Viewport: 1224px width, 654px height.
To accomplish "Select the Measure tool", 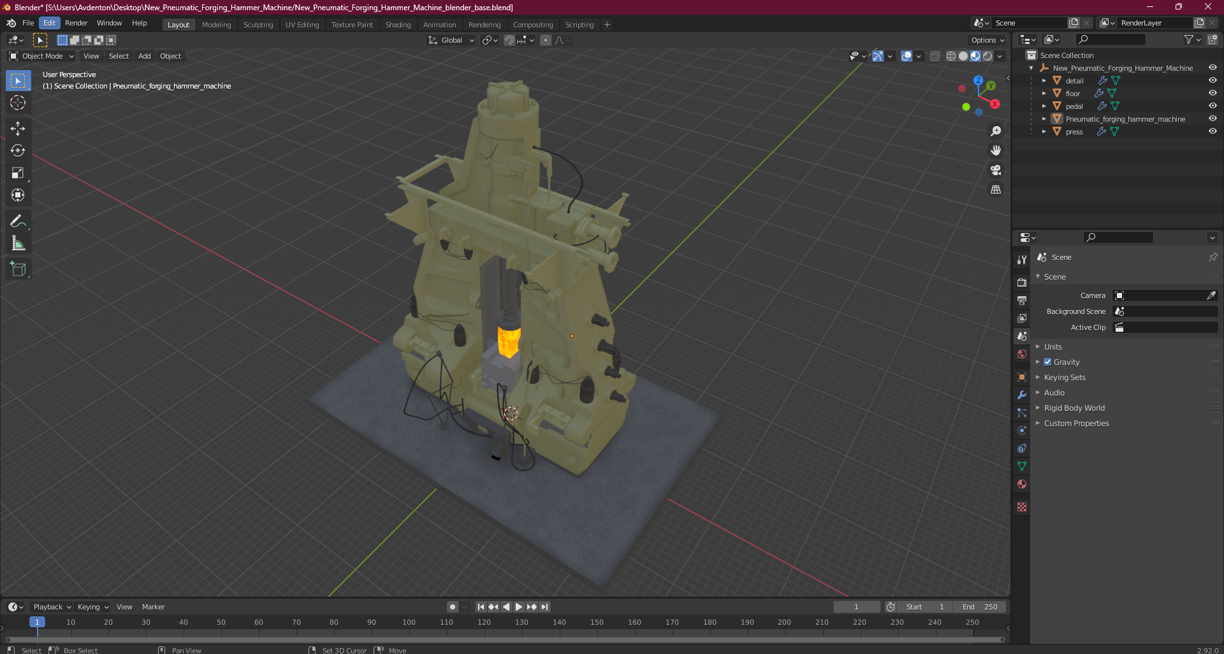I will click(18, 243).
